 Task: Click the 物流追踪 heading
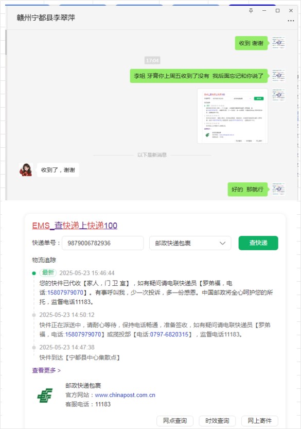click(44, 260)
